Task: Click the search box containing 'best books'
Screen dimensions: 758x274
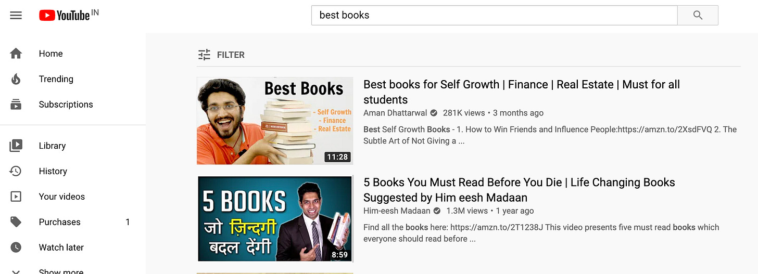Action: point(494,16)
